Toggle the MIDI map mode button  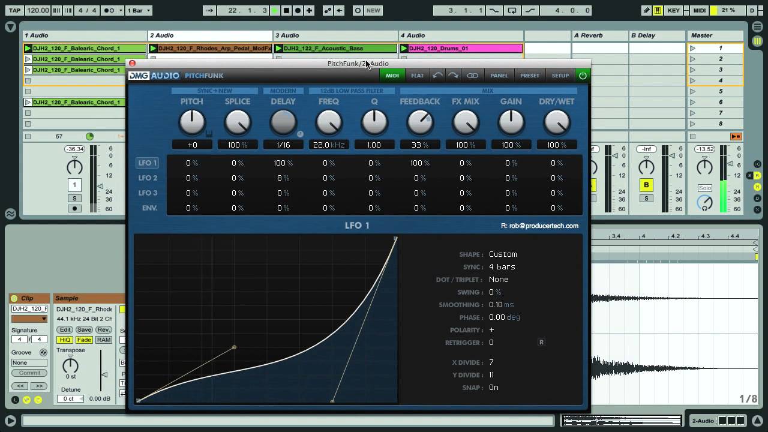click(699, 10)
